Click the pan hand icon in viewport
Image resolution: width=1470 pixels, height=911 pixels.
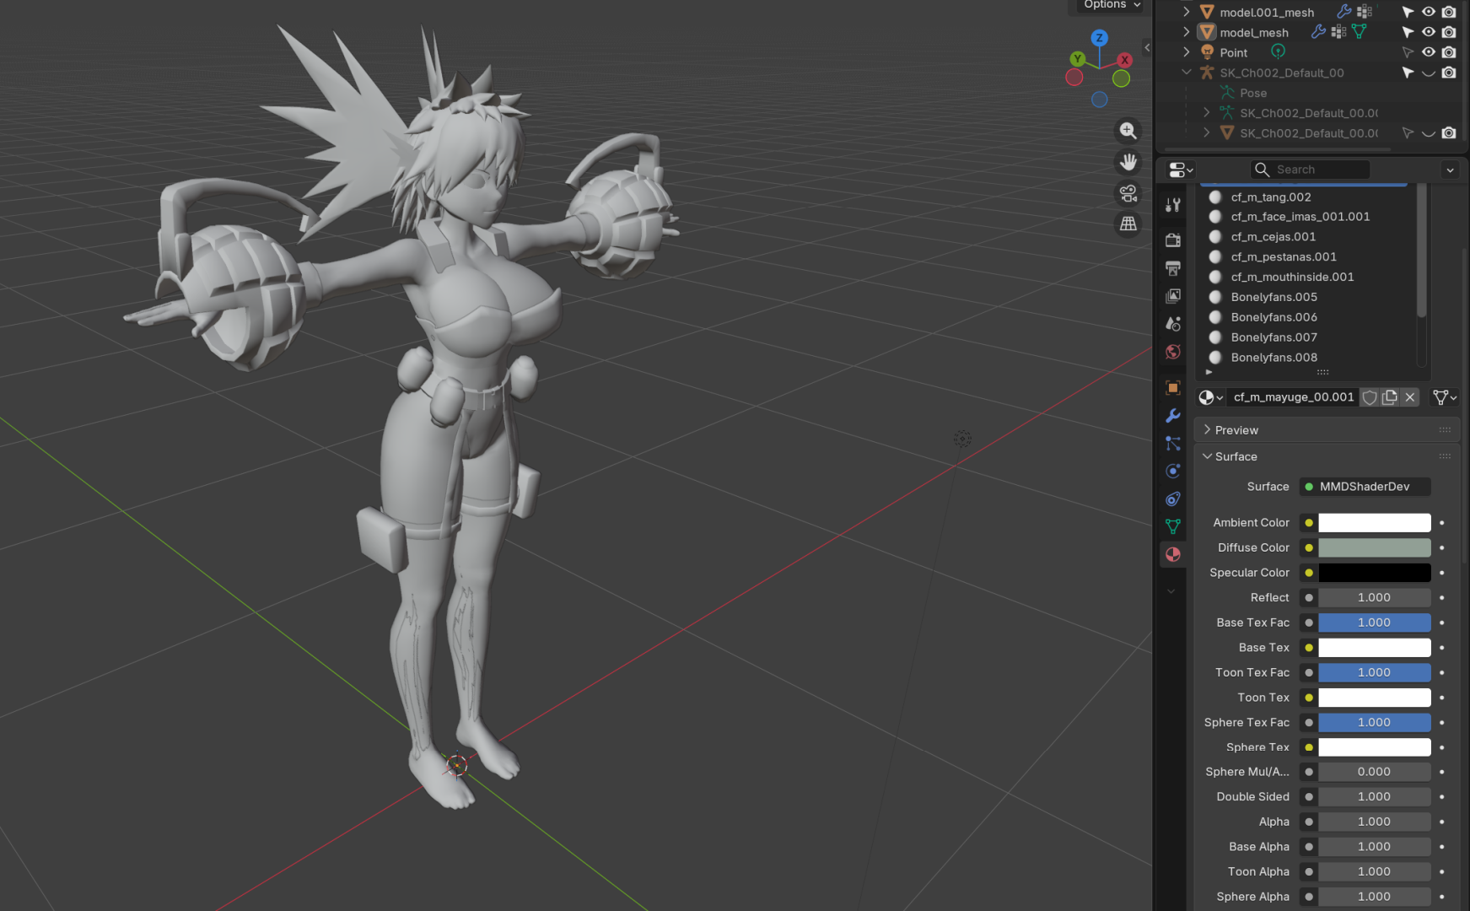coord(1128,162)
